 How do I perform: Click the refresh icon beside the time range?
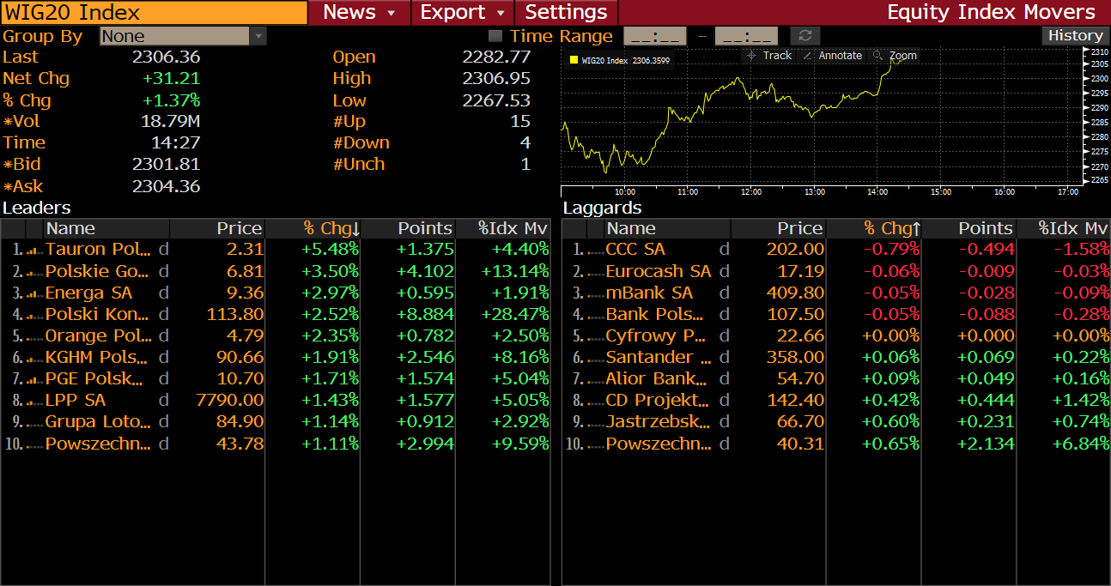pyautogui.click(x=804, y=35)
